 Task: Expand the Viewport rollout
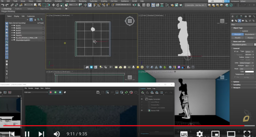pyautogui.click(x=236, y=87)
